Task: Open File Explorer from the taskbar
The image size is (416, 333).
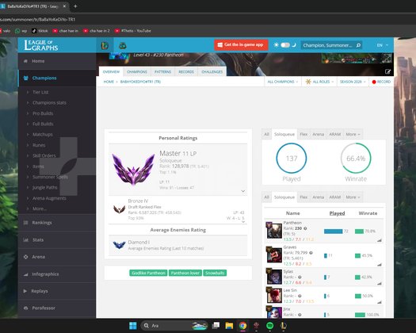Action: (229, 326)
